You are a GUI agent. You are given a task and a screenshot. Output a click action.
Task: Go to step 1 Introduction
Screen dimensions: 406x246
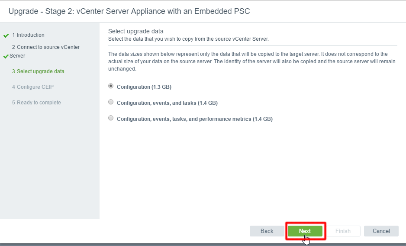click(x=28, y=35)
